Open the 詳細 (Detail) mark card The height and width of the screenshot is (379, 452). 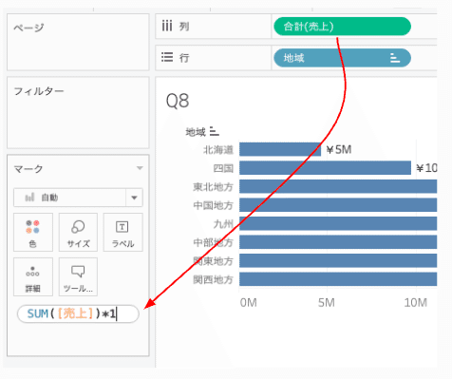coord(33,276)
